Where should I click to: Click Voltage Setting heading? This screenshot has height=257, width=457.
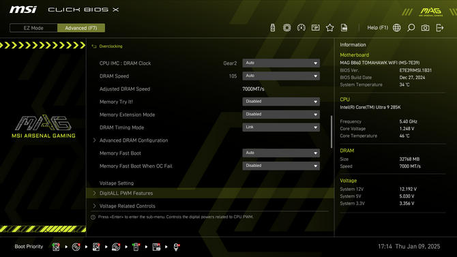point(116,183)
